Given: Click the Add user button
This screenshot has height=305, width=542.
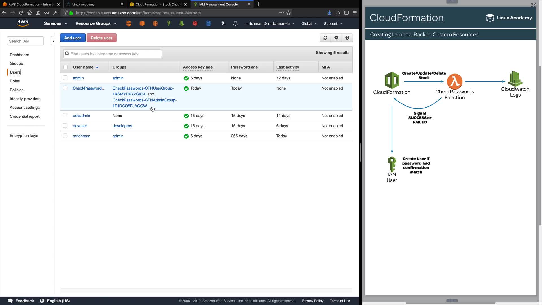Looking at the screenshot, I should click(73, 38).
